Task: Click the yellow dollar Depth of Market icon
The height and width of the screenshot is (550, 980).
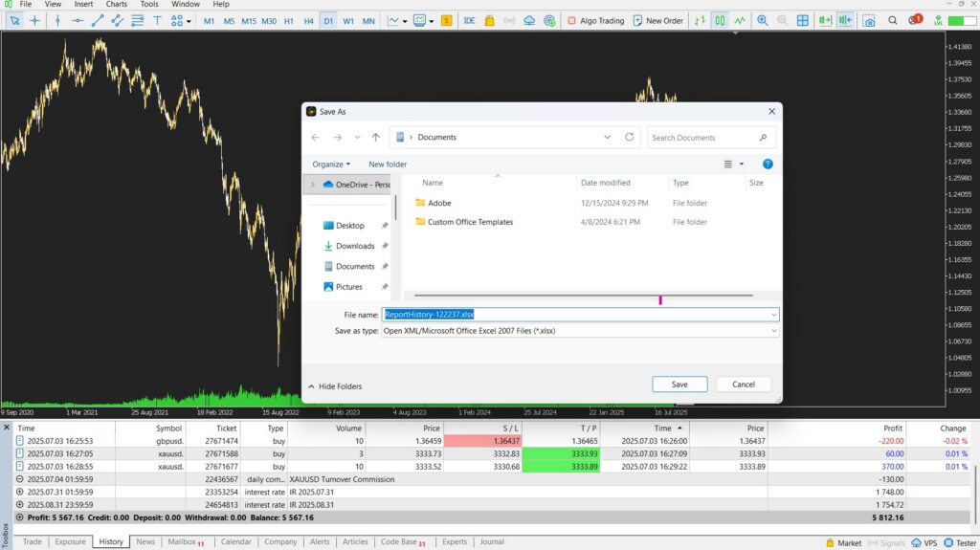Action: coord(446,21)
